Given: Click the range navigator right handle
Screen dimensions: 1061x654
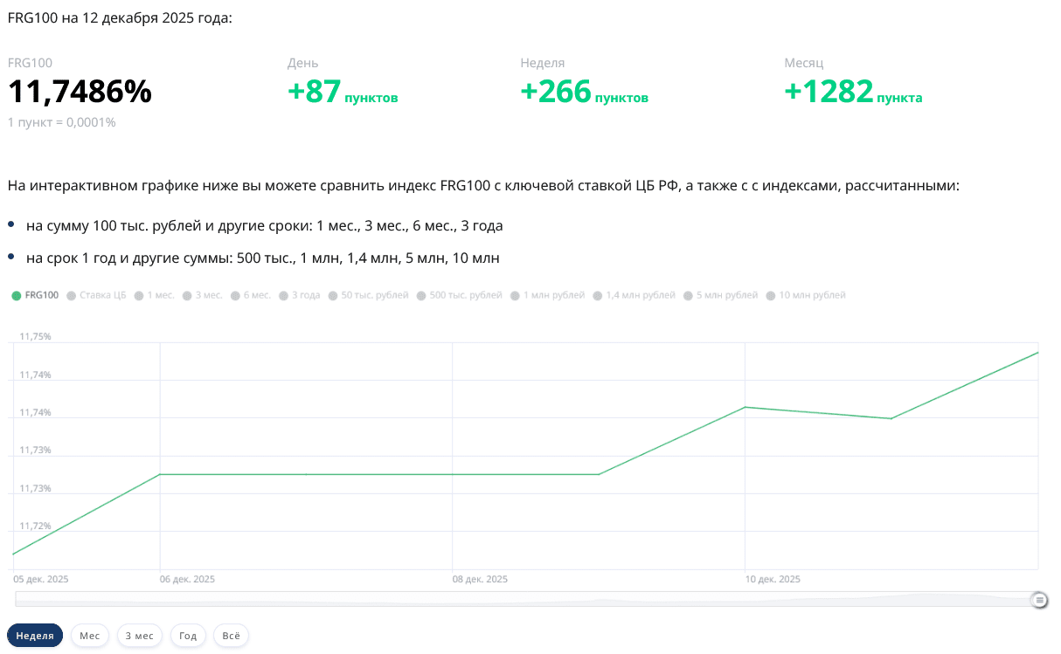Looking at the screenshot, I should [x=1038, y=600].
